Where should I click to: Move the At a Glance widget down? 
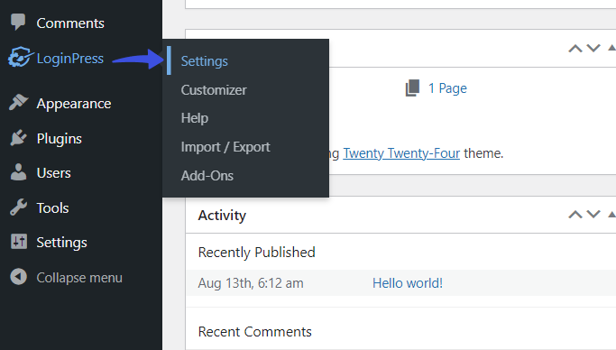[593, 49]
